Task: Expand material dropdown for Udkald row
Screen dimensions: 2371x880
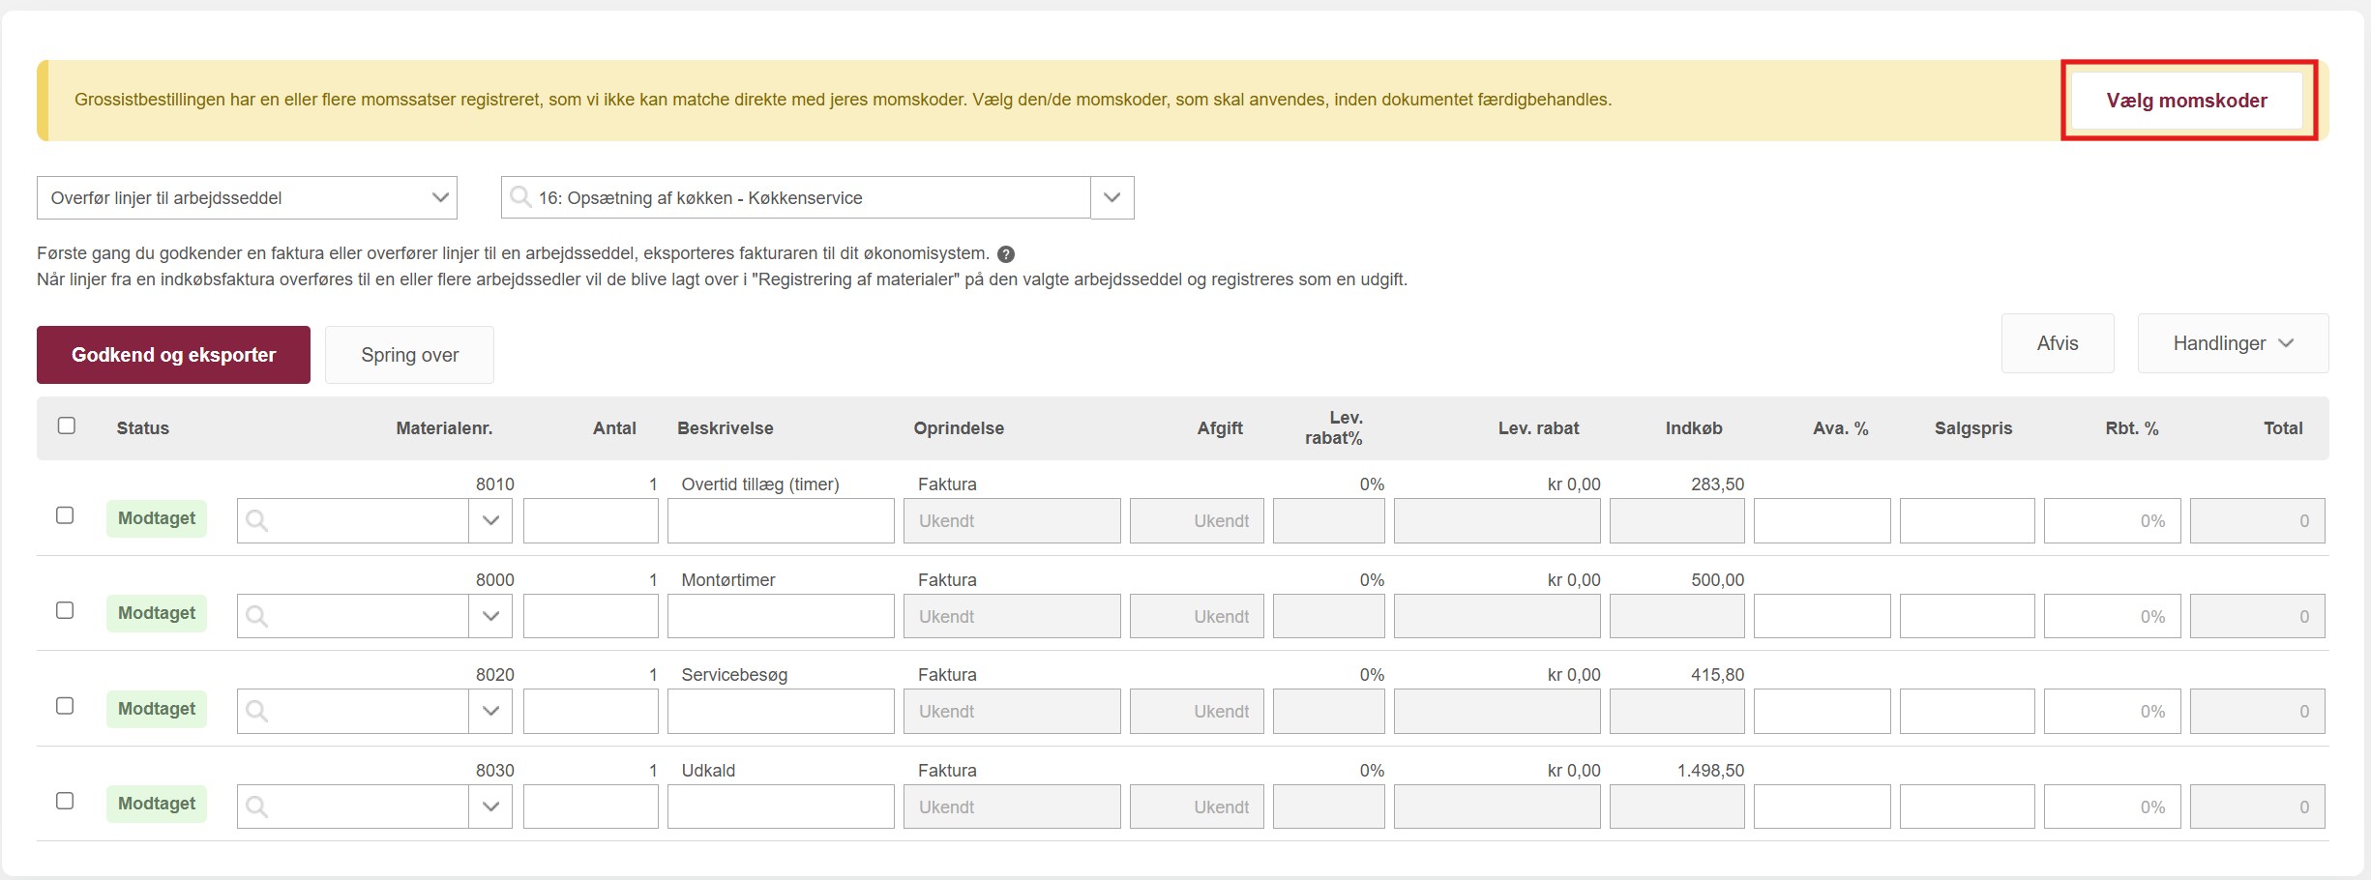Action: (x=490, y=807)
